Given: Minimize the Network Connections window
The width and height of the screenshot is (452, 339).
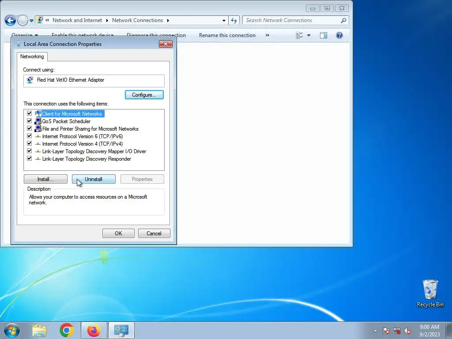Looking at the screenshot, I should 313,8.
